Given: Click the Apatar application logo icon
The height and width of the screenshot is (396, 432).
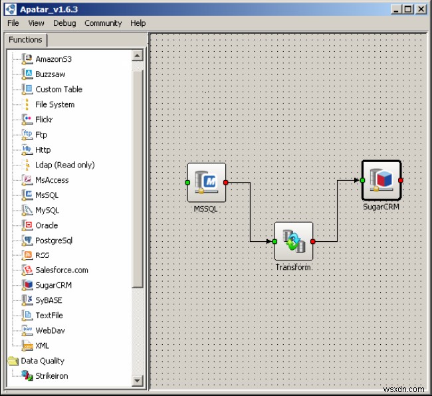Looking at the screenshot, I should pos(11,9).
